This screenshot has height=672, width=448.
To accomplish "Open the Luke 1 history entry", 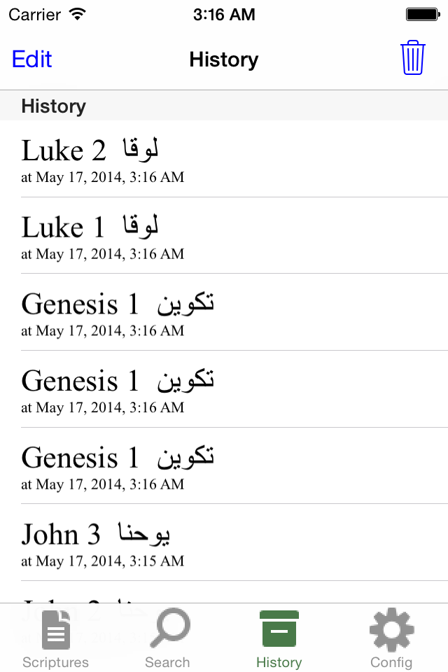I will point(224,235).
